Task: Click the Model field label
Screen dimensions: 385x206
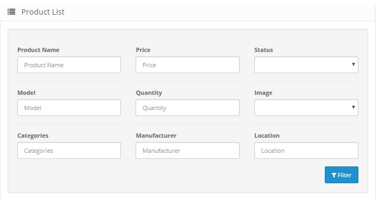Action: point(26,93)
